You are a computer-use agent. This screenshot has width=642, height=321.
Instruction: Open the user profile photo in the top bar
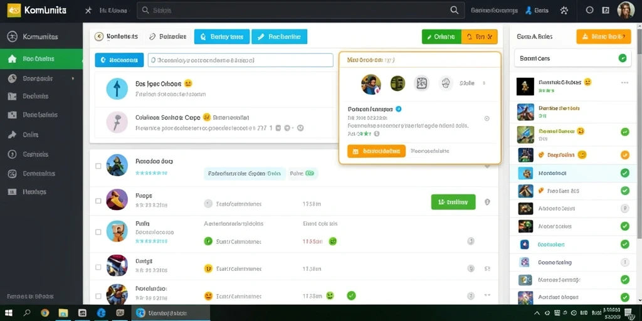[x=626, y=10]
